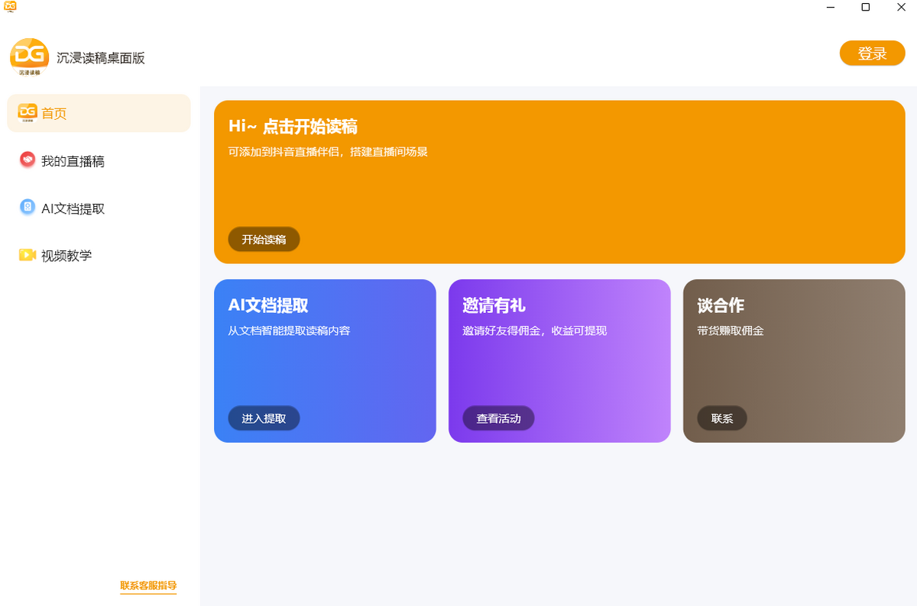
Task: Close the application window
Action: (x=900, y=7)
